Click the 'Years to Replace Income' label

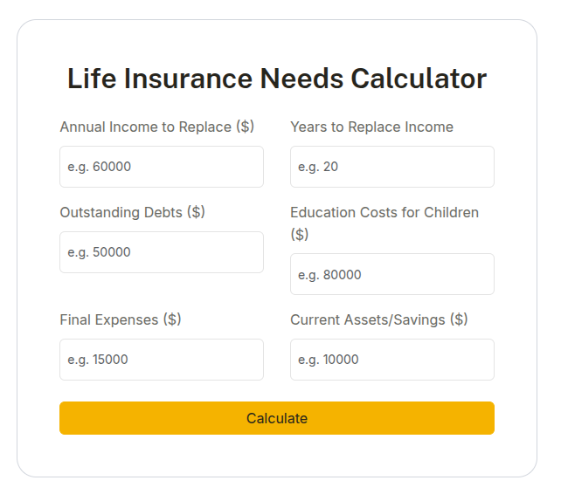click(x=371, y=127)
